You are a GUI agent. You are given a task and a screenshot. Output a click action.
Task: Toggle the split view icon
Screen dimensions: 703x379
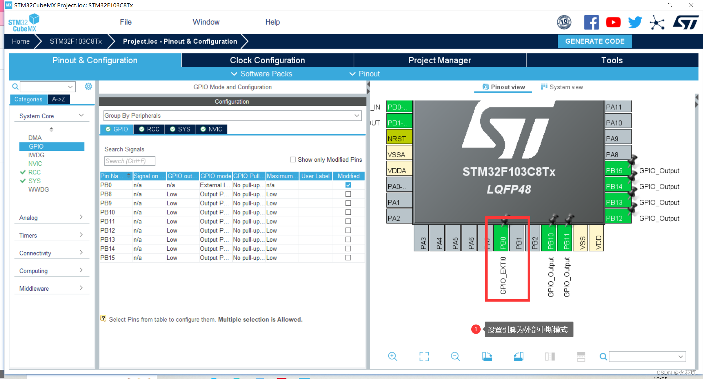tap(550, 356)
